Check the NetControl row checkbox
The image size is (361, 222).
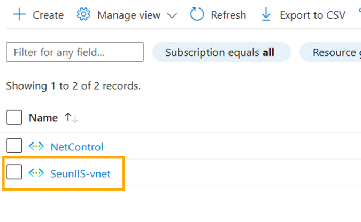point(14,146)
